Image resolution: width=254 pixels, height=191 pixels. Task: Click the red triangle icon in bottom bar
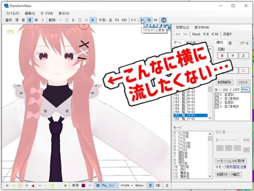point(33,186)
